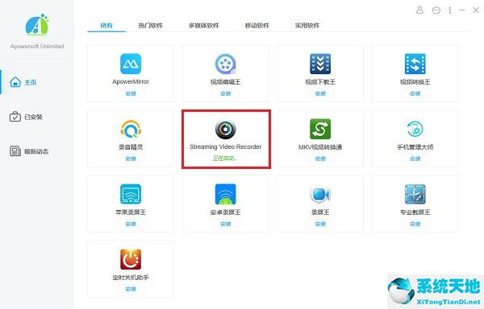
Task: Install 视频下载王 with its 安装 button
Action: [320, 93]
